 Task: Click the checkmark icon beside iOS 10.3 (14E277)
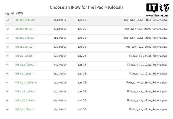[x=7, y=29]
